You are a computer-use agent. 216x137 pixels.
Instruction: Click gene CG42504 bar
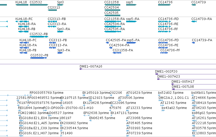pyautogui.click(x=112, y=10)
